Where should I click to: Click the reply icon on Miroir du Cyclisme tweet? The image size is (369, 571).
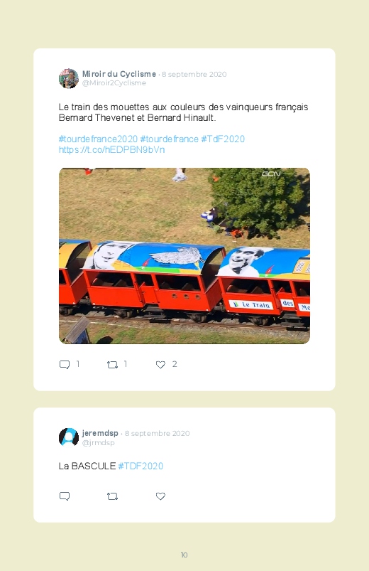(65, 365)
